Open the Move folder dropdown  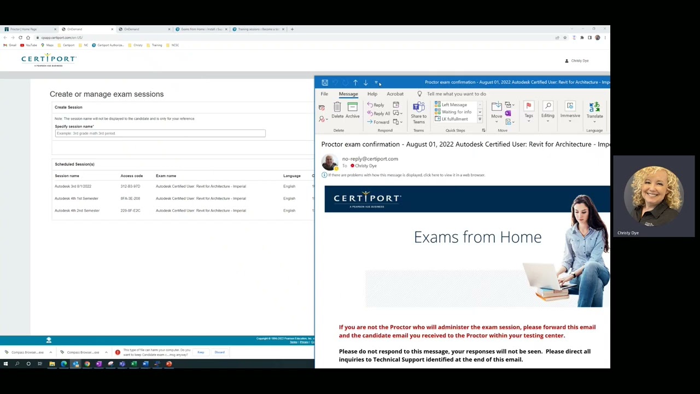pyautogui.click(x=497, y=111)
